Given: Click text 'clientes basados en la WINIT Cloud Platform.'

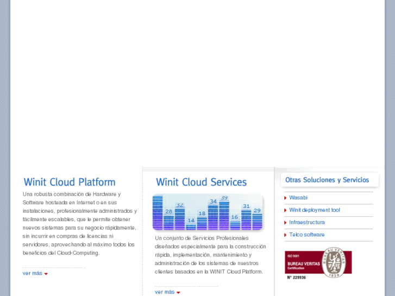Looking at the screenshot, I should point(209,272).
